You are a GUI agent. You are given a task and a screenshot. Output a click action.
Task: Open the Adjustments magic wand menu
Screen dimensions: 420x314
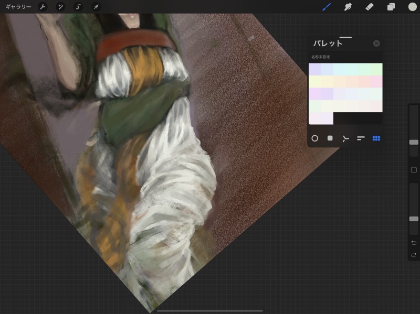60,7
